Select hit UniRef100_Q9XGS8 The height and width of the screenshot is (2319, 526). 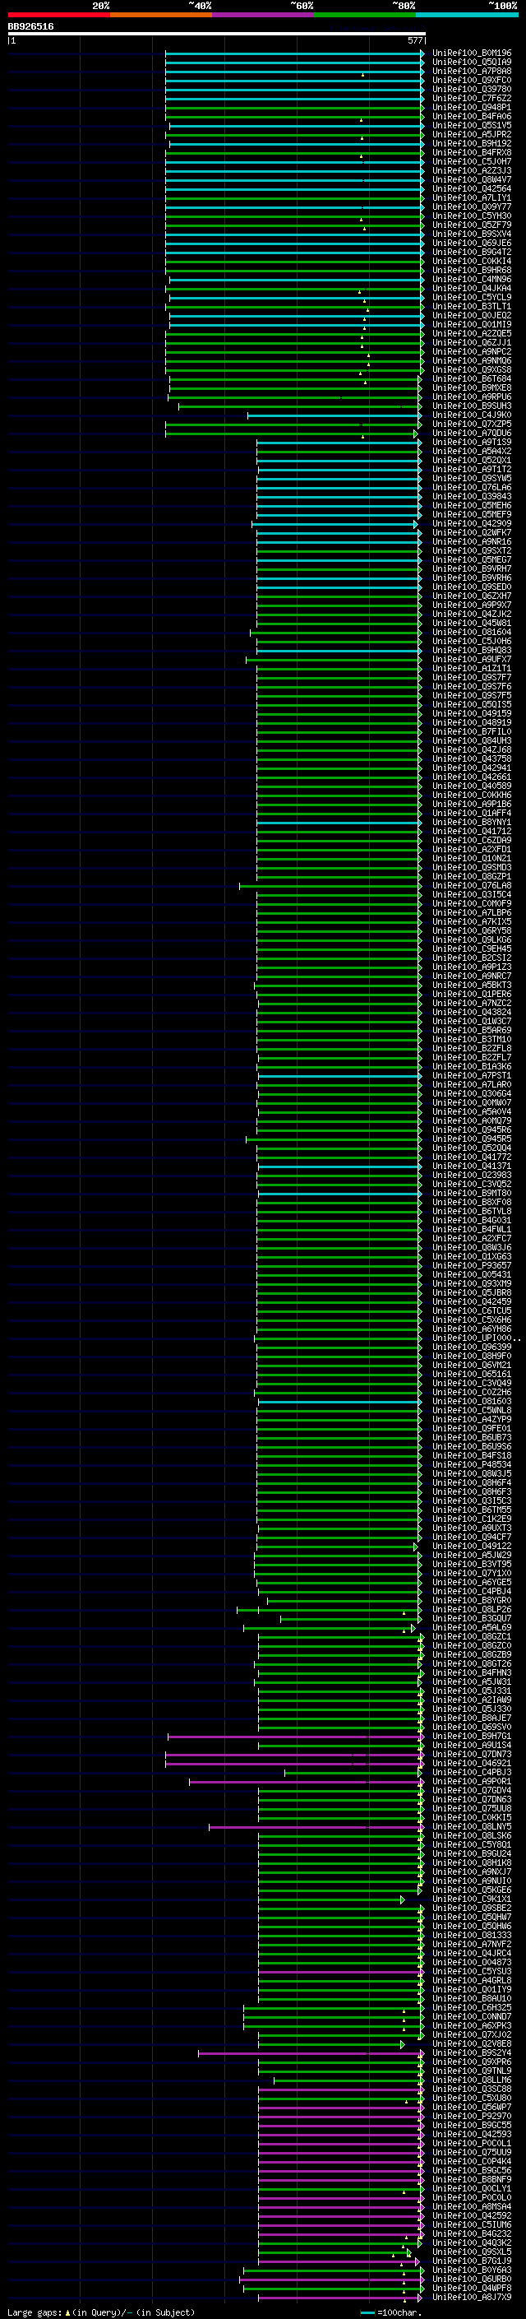(472, 370)
